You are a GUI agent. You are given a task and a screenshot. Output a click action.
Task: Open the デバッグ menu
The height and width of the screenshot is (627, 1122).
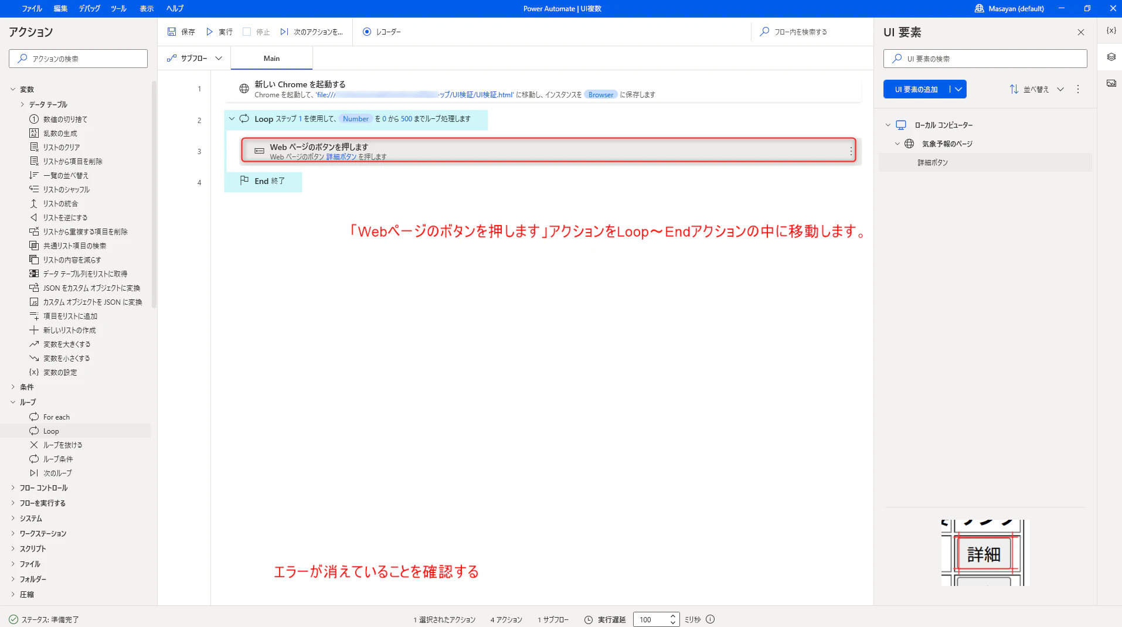pos(90,9)
